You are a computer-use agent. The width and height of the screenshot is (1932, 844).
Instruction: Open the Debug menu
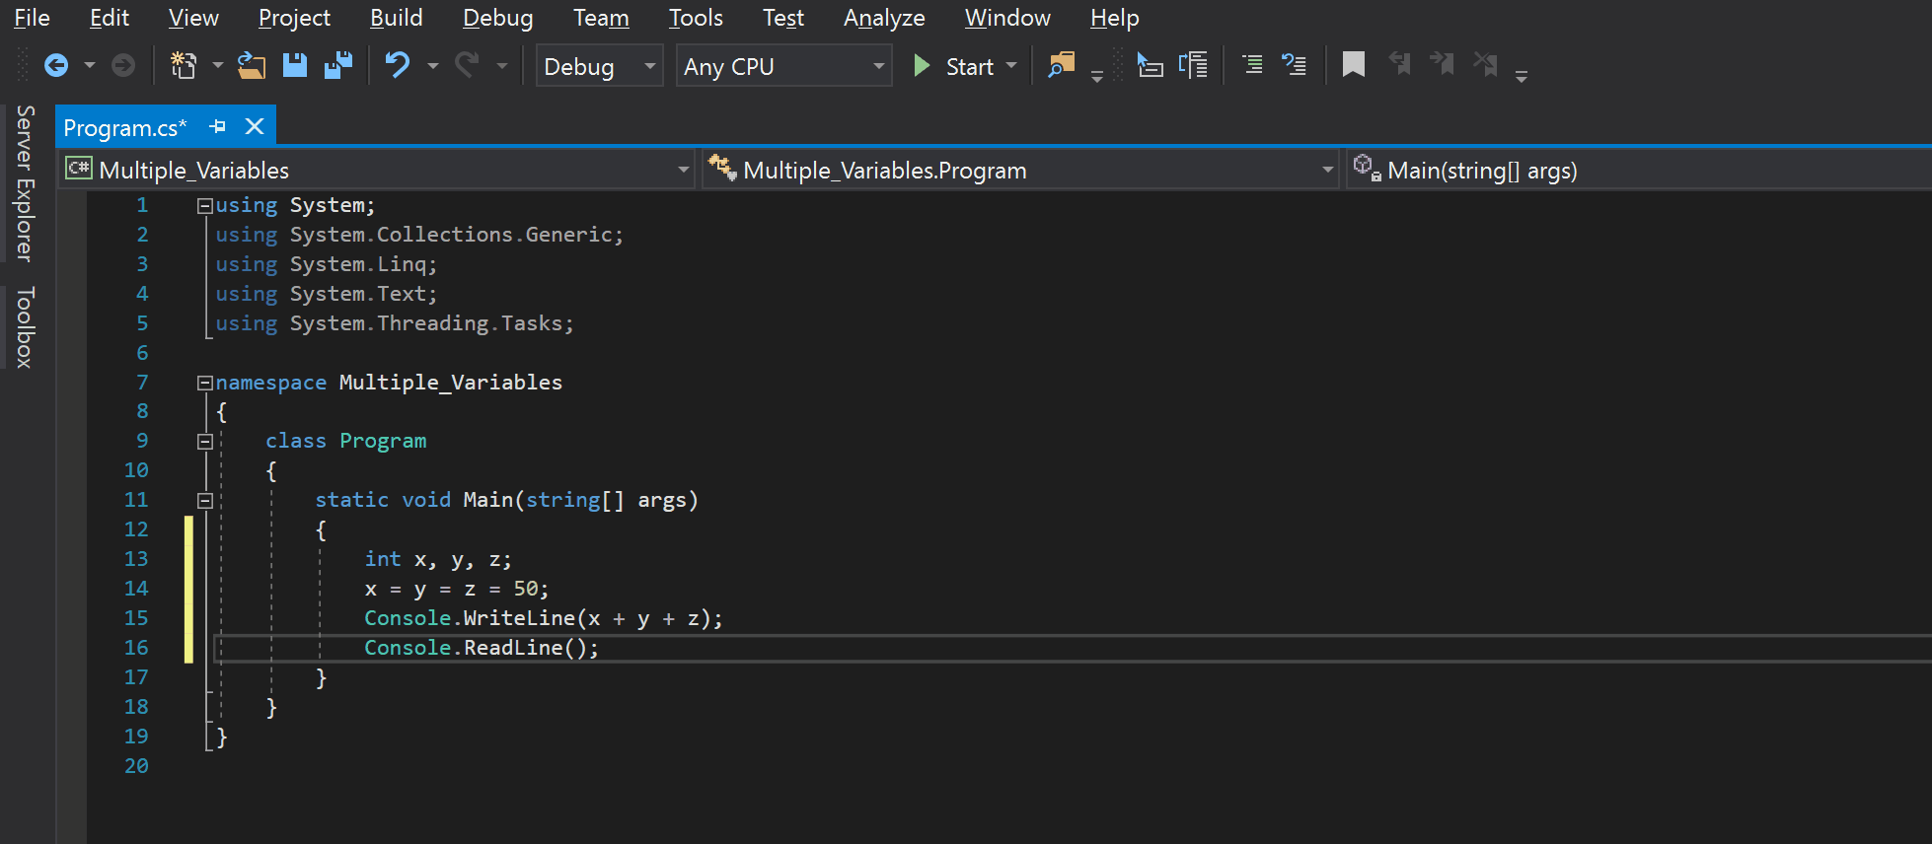(x=497, y=18)
